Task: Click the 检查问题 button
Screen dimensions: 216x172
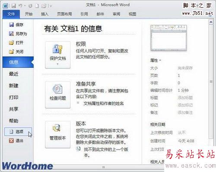Action: [57, 95]
